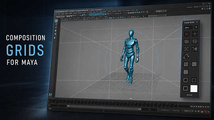This screenshot has height=120, width=214.
Task: Activate the Select tool in toolbox
Action: point(56,21)
